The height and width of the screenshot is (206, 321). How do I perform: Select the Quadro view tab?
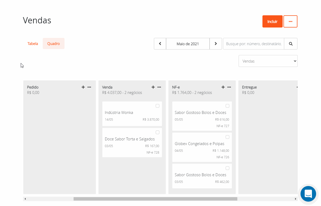click(54, 44)
